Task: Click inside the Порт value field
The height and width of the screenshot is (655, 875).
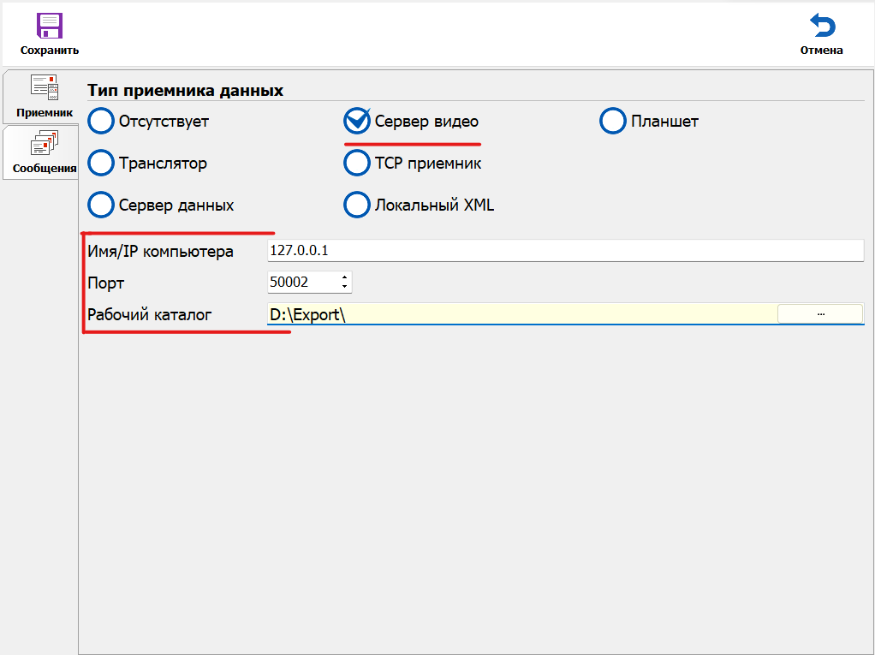Action: click(301, 283)
